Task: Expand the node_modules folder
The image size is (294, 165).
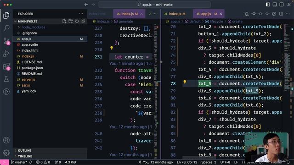Action: click(33, 27)
